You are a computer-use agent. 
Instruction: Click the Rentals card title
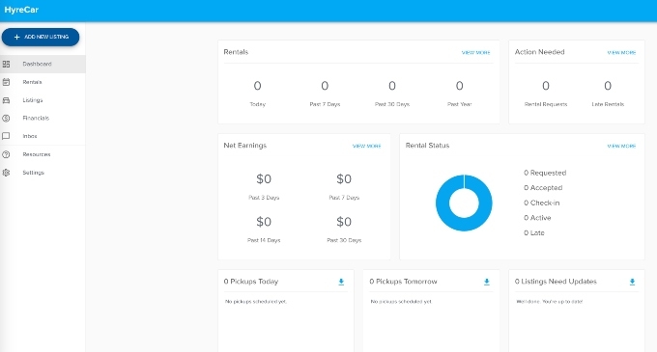click(x=236, y=52)
